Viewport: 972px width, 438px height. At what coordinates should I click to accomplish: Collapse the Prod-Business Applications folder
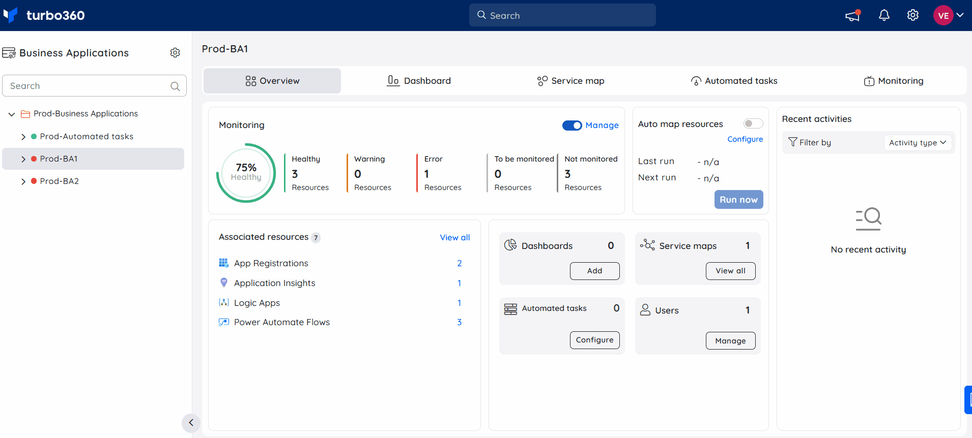[x=12, y=114]
